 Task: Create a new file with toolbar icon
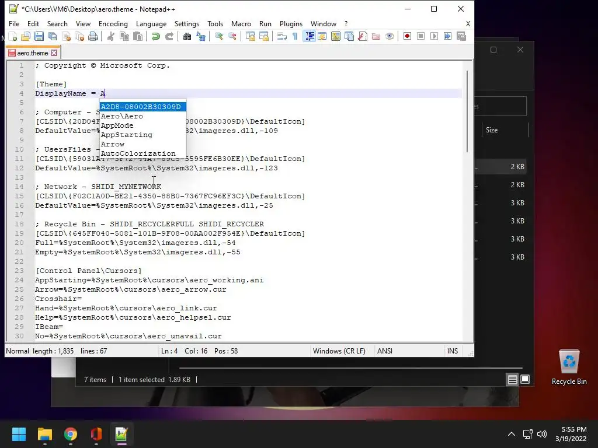coord(13,36)
